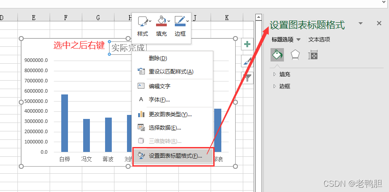Click the 蒋波 data bar in the chart
The width and height of the screenshot is (389, 192).
[x=108, y=135]
